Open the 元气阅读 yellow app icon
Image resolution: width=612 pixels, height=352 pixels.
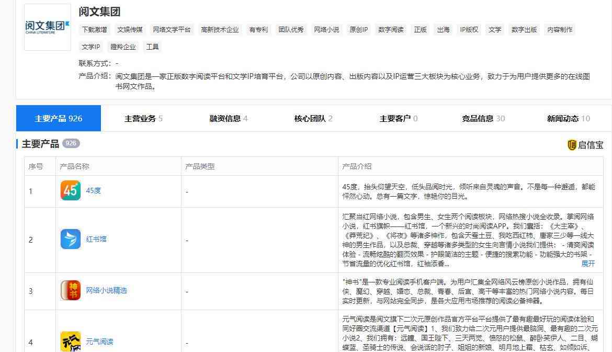[71, 342]
